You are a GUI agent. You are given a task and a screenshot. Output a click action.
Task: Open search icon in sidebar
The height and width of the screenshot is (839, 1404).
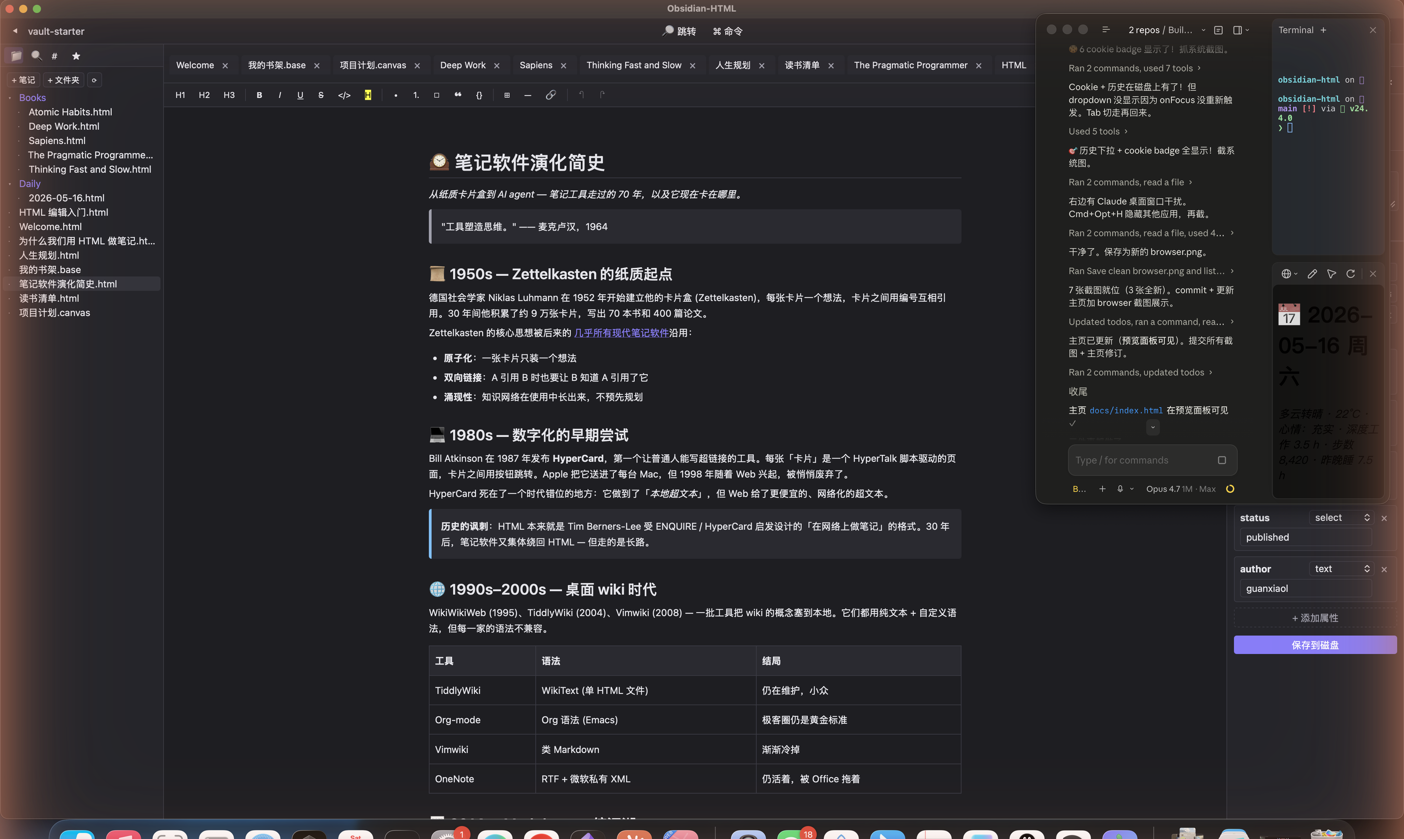coord(37,55)
